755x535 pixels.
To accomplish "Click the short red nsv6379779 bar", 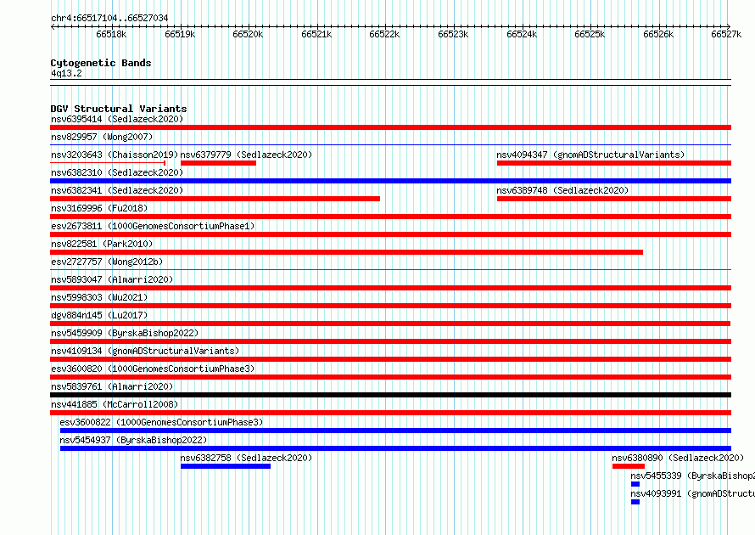I will point(218,163).
